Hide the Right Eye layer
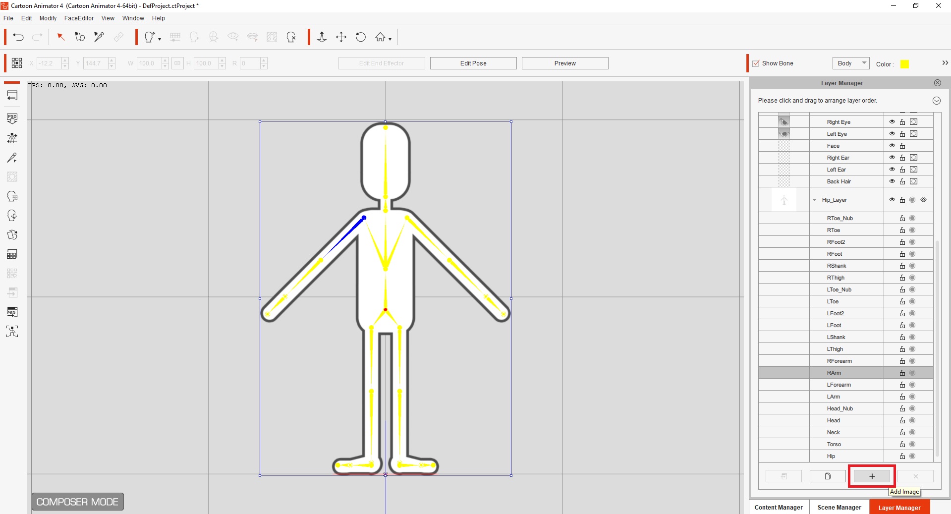 tap(892, 122)
